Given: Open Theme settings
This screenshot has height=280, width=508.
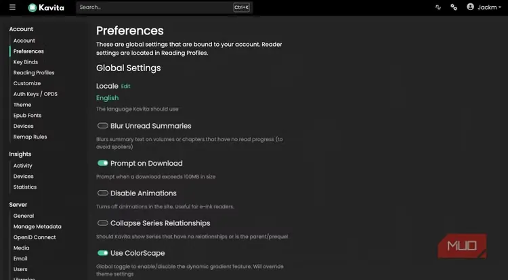Looking at the screenshot, I should (22, 104).
